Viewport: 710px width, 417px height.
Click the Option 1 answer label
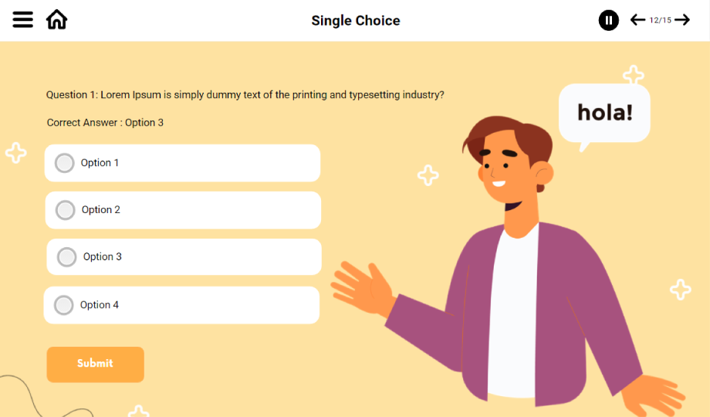[x=100, y=163]
